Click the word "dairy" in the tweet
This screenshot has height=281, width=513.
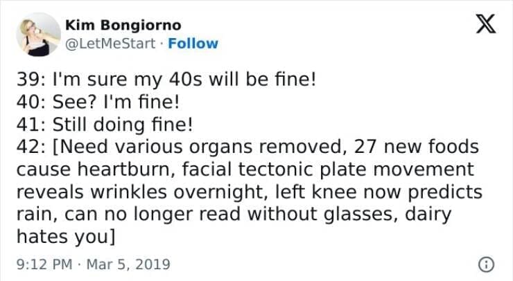pos(429,215)
